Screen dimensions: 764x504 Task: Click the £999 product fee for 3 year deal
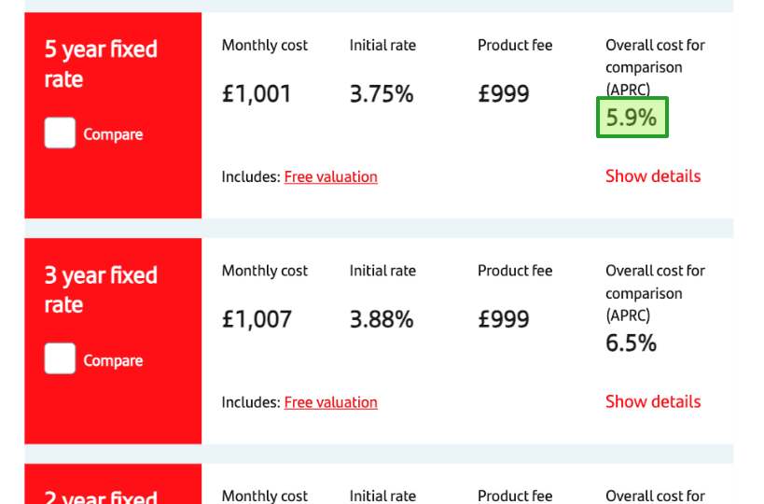coord(504,320)
